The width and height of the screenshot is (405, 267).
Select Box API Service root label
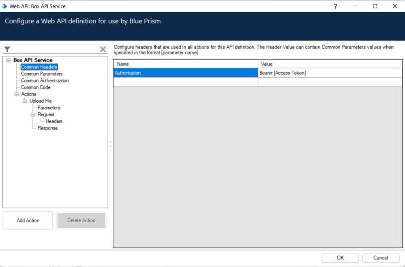(x=33, y=60)
